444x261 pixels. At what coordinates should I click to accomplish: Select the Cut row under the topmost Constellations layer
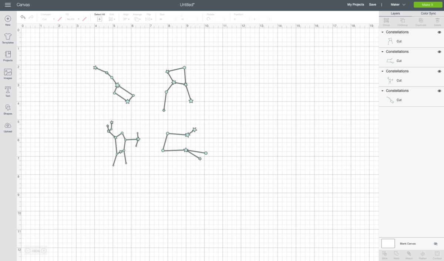411,42
